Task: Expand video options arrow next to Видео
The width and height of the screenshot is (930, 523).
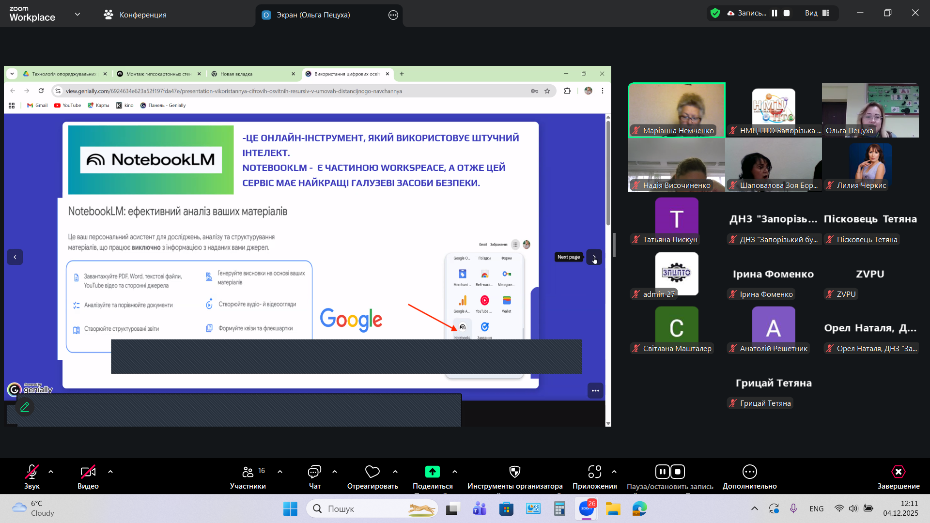Action: coord(110,472)
